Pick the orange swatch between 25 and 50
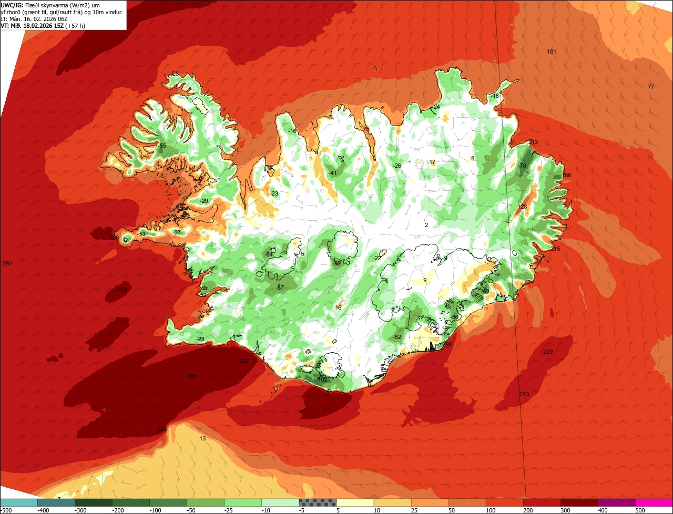The image size is (673, 514). (430, 503)
